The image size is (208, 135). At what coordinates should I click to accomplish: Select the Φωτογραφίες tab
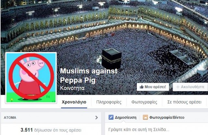coord(144,102)
